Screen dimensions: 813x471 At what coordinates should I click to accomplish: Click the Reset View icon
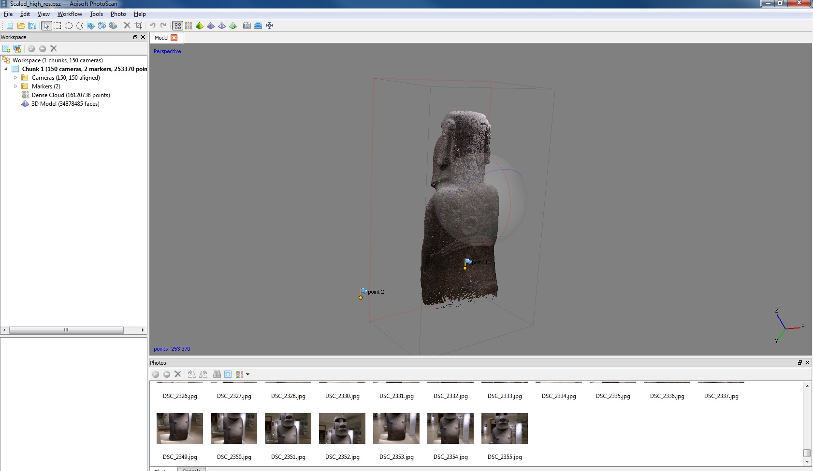tap(270, 26)
